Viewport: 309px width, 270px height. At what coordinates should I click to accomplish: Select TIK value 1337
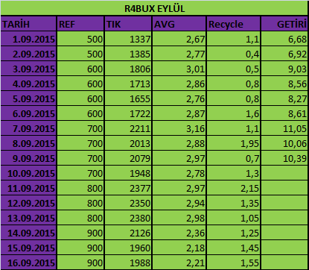tap(128, 39)
